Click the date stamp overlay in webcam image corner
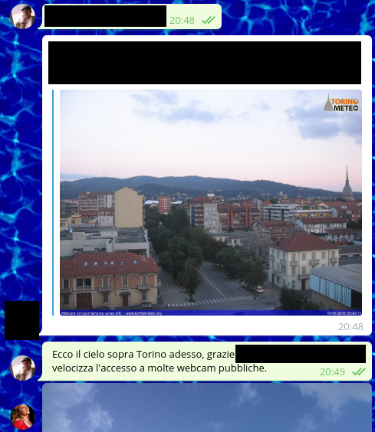The image size is (375, 432). (344, 313)
